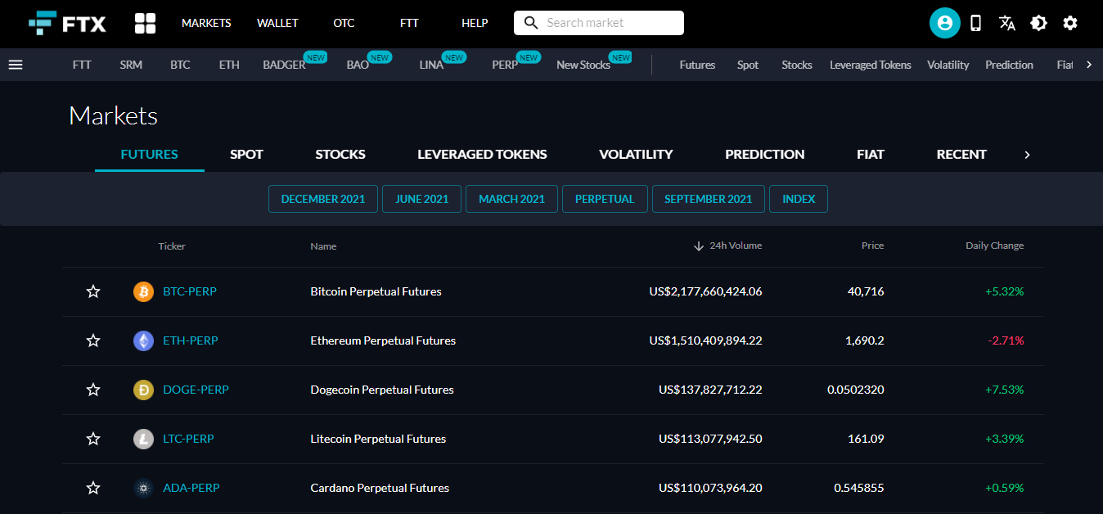The height and width of the screenshot is (514, 1103).
Task: Open the apps grid icon
Action: [x=145, y=23]
